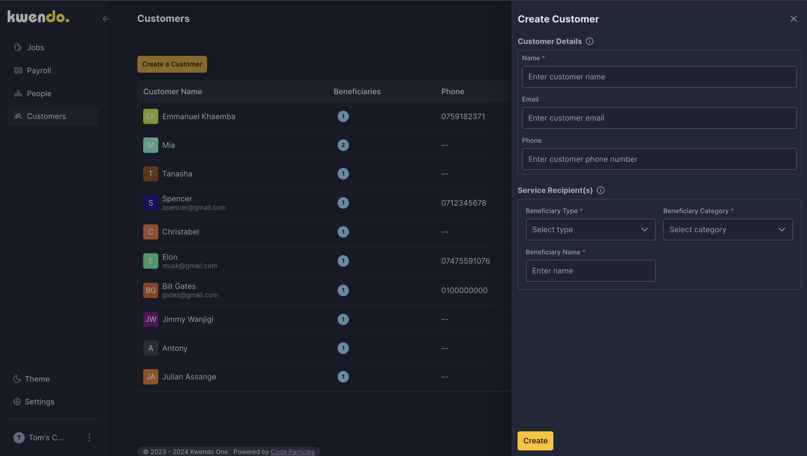Open Jobs in the sidebar menu
The image size is (807, 456).
pos(53,47)
